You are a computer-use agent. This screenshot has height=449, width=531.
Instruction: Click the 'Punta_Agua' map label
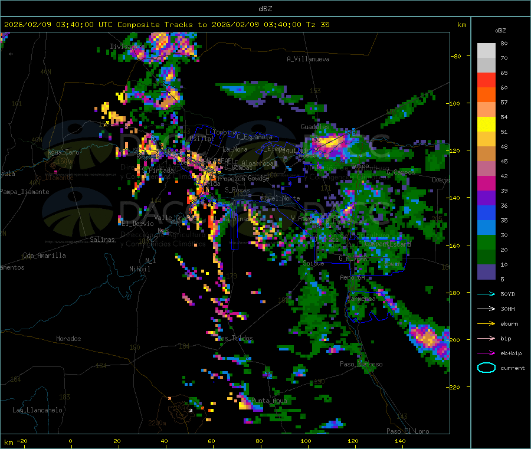pos(269,401)
